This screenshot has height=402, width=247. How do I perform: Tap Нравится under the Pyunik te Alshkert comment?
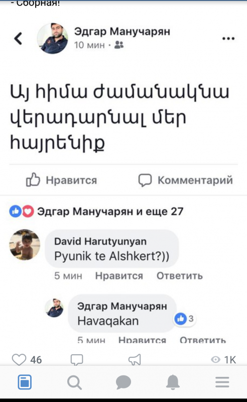tap(119, 275)
